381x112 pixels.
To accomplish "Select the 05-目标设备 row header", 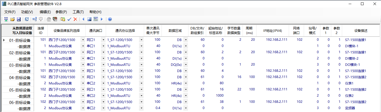I will 18,90.
